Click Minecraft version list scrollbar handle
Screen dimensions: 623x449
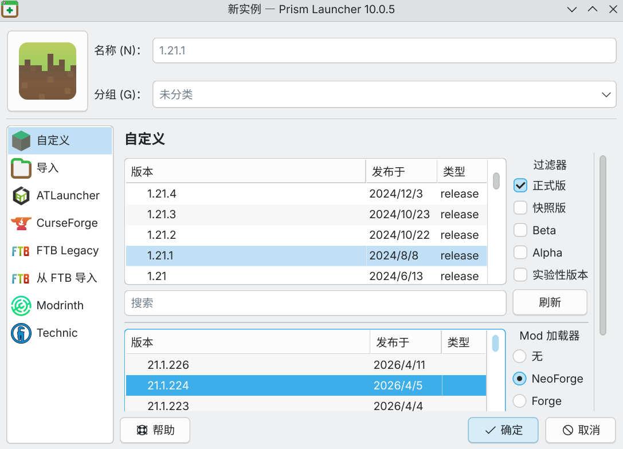(x=496, y=181)
